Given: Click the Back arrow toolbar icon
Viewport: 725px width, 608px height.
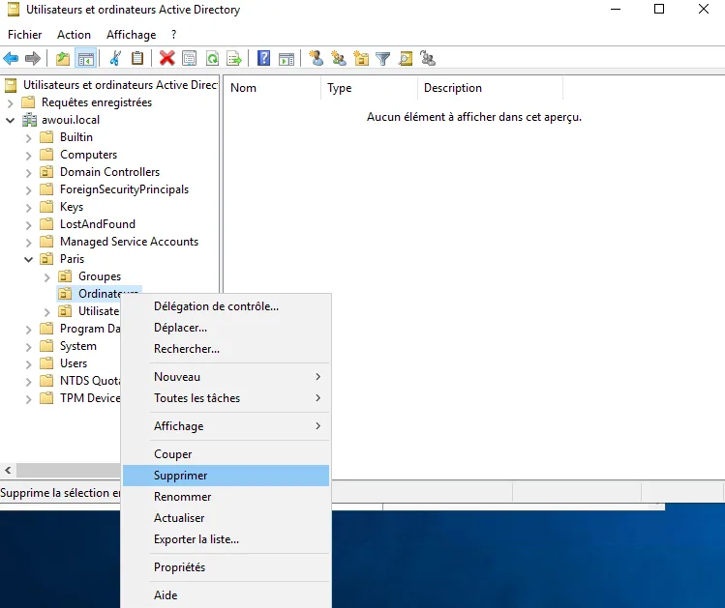Looking at the screenshot, I should point(11,59).
